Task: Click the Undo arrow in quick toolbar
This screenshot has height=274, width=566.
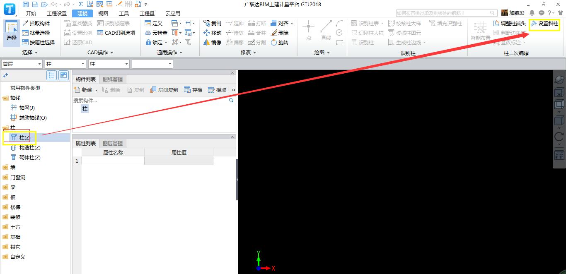Action: point(55,4)
